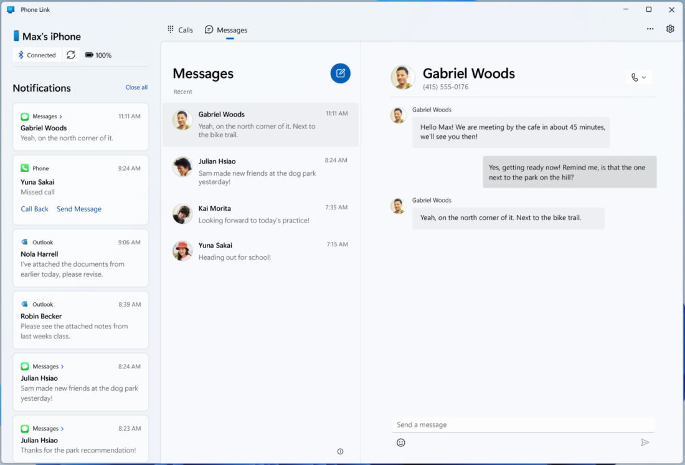
Task: Click the Bluetooth Connected indicator
Action: pyautogui.click(x=37, y=55)
